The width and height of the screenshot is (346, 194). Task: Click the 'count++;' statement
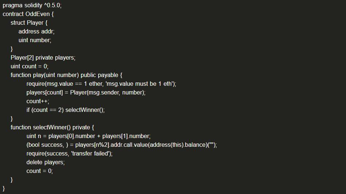pos(38,101)
